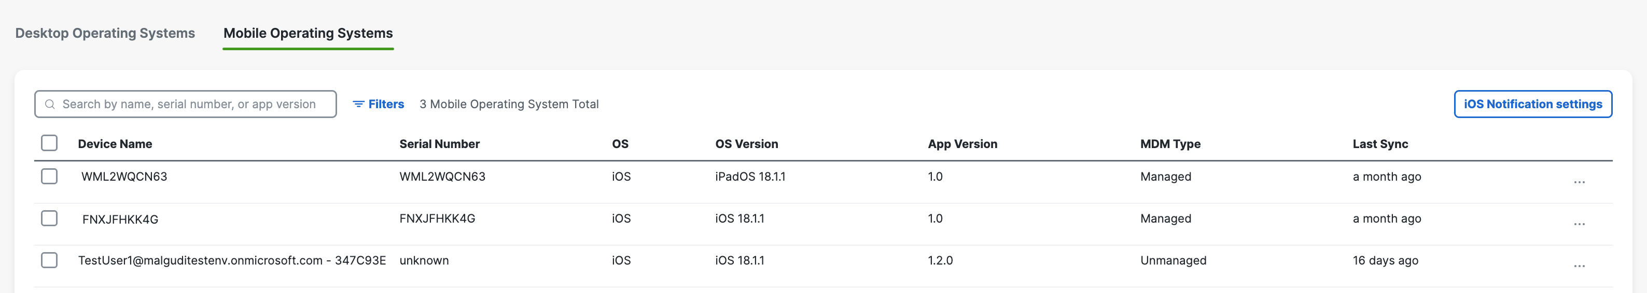Switch to Desktop Operating Systems tab

105,33
